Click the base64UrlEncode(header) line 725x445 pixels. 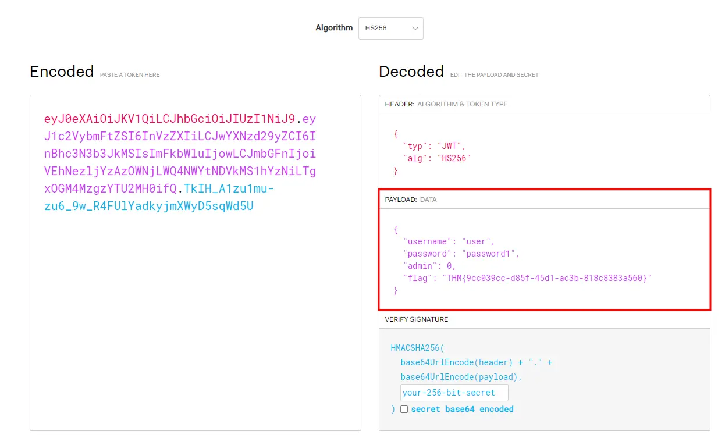476,362
